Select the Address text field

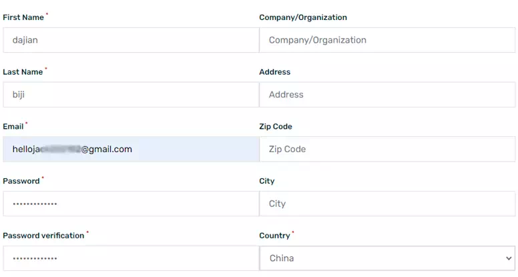(x=387, y=95)
